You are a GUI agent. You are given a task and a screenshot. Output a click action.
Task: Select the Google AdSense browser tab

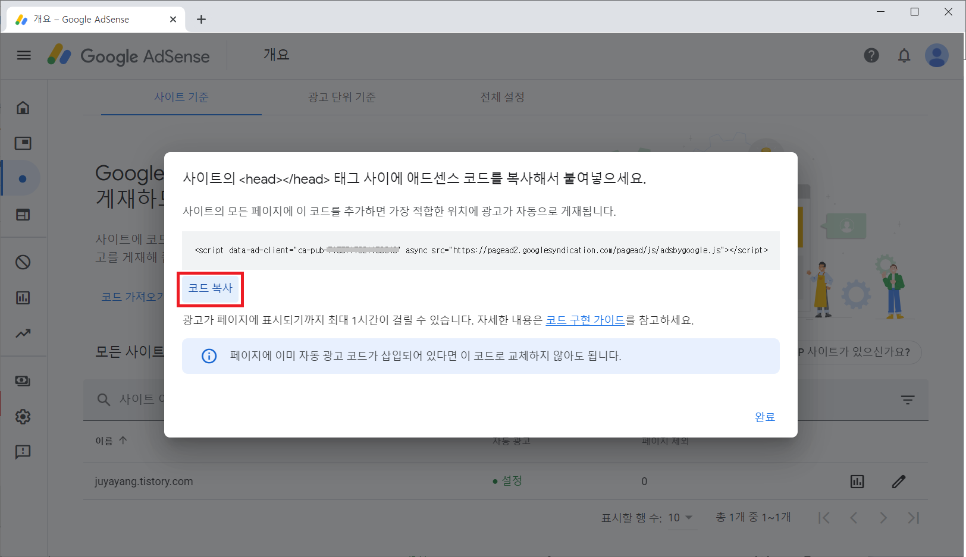tap(95, 19)
